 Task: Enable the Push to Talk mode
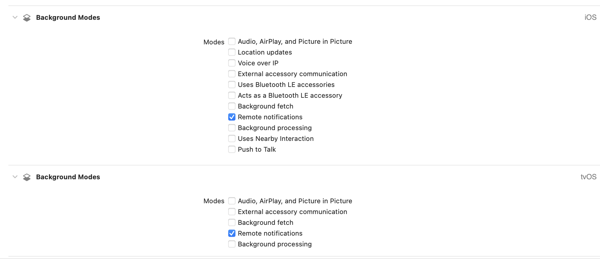point(232,149)
